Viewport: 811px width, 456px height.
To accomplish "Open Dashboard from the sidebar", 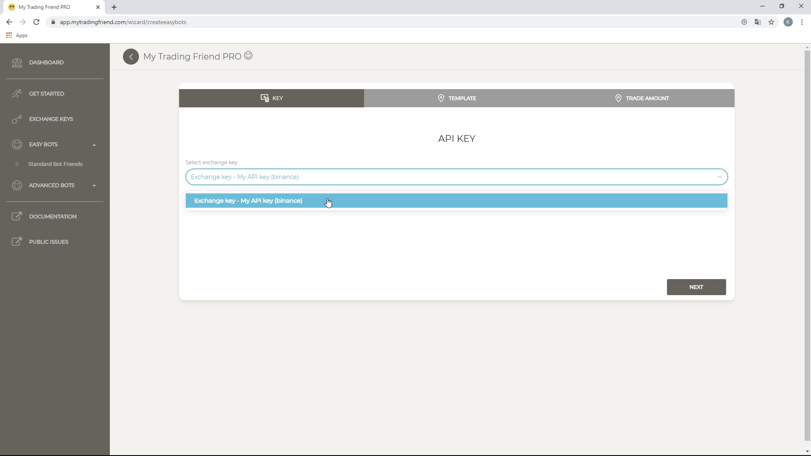I will [x=46, y=62].
